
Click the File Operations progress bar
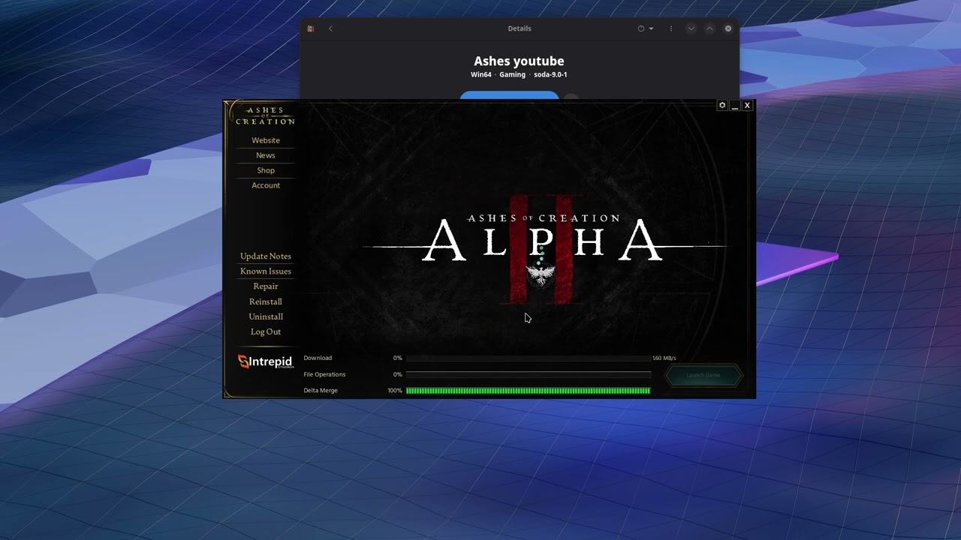[x=529, y=374]
